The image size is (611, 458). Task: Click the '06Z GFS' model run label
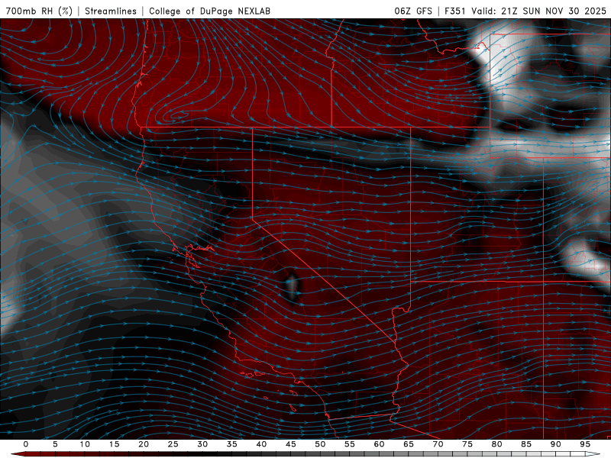[x=413, y=11]
